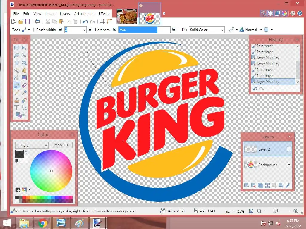This screenshot has height=229, width=306.
Task: Click the More >> button in Colors
Action: [62, 145]
